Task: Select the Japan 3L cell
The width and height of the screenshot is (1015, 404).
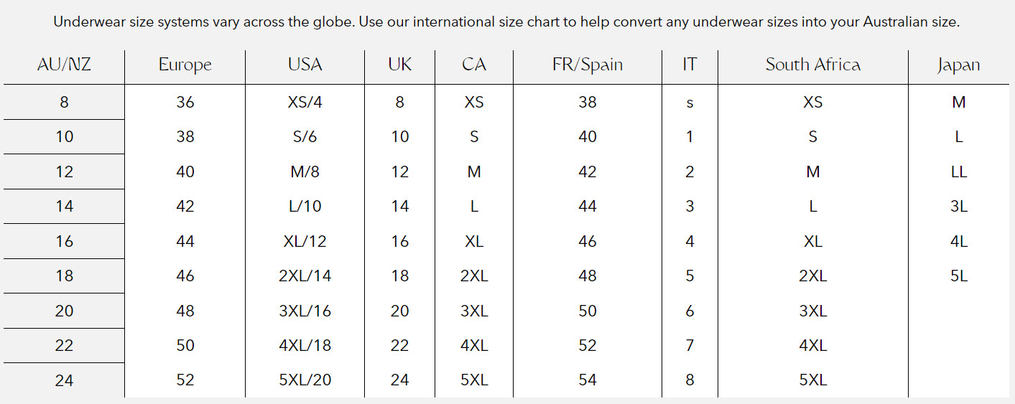Action: pyautogui.click(x=958, y=206)
